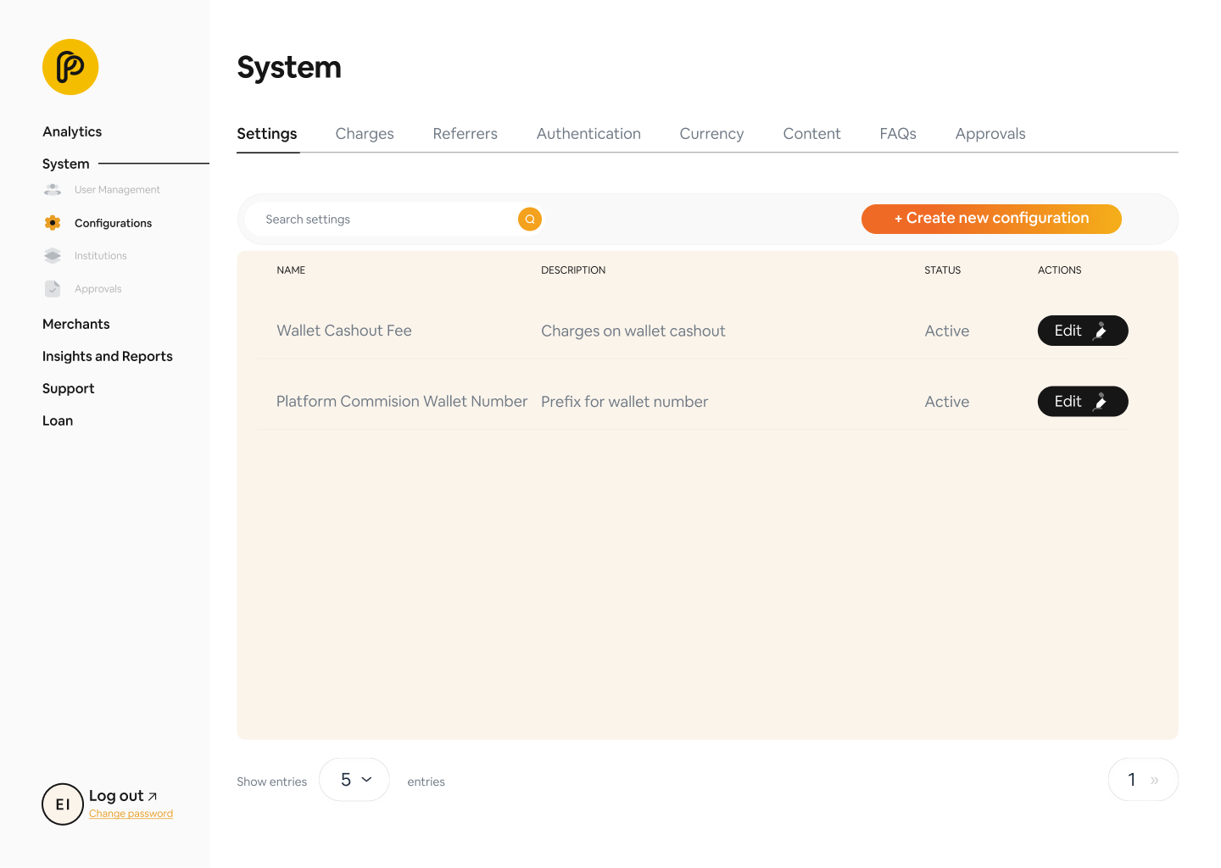Click the yellow P logo icon
The height and width of the screenshot is (868, 1221).
tap(70, 67)
